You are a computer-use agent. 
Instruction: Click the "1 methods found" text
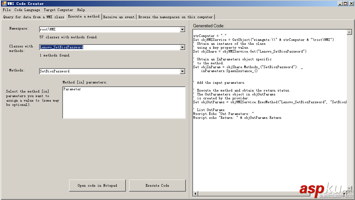coord(55,55)
